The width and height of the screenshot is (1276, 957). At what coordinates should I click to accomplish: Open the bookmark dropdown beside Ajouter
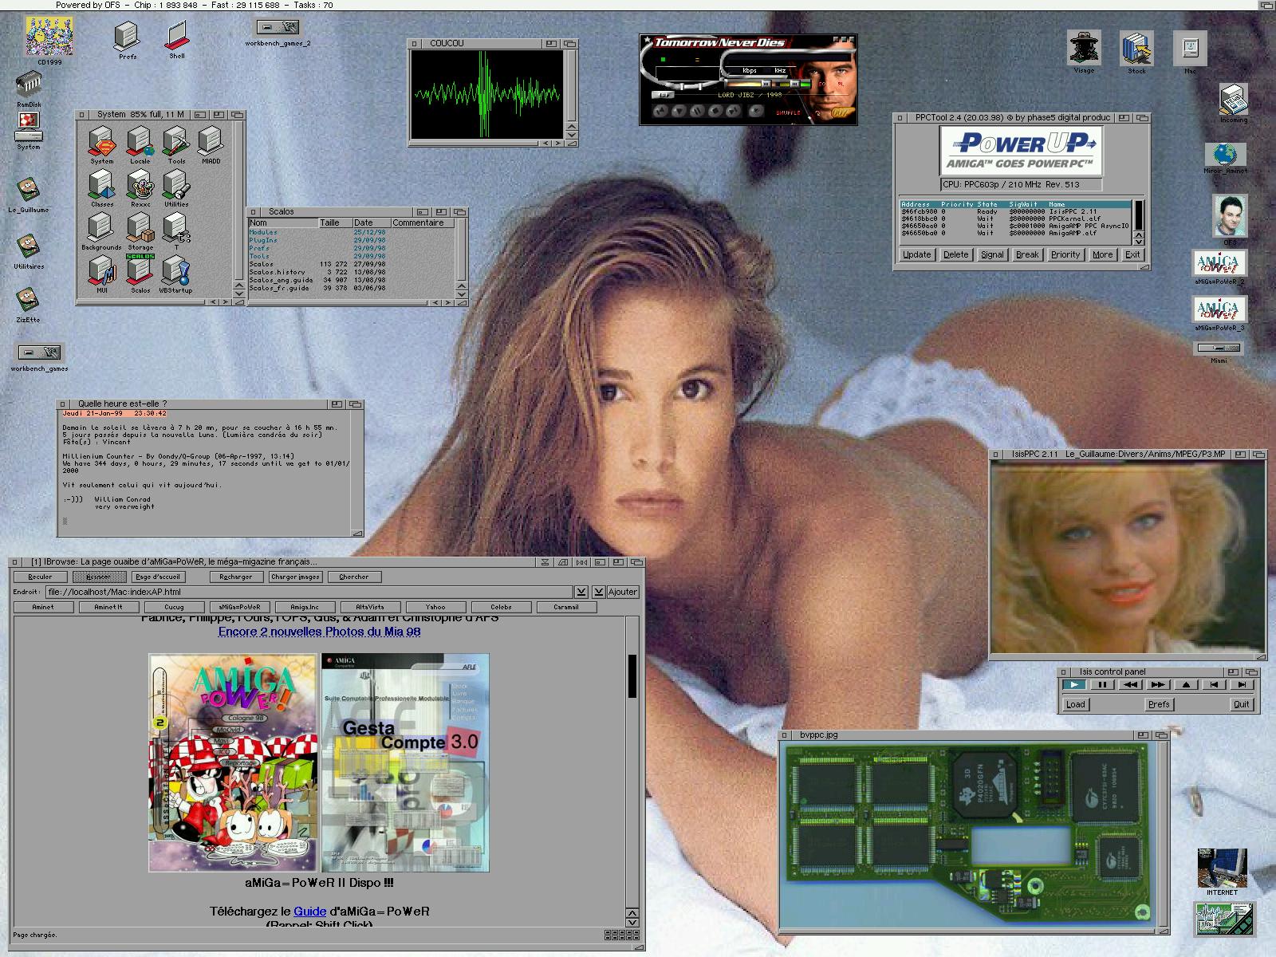[598, 592]
